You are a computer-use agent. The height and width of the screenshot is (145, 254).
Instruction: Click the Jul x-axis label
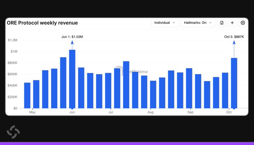(111, 112)
